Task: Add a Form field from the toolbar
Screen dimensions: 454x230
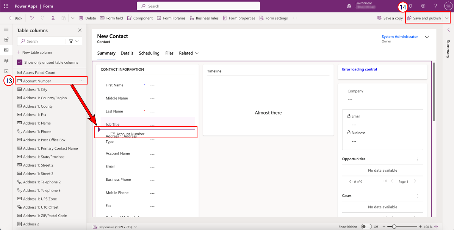Action: (x=111, y=18)
